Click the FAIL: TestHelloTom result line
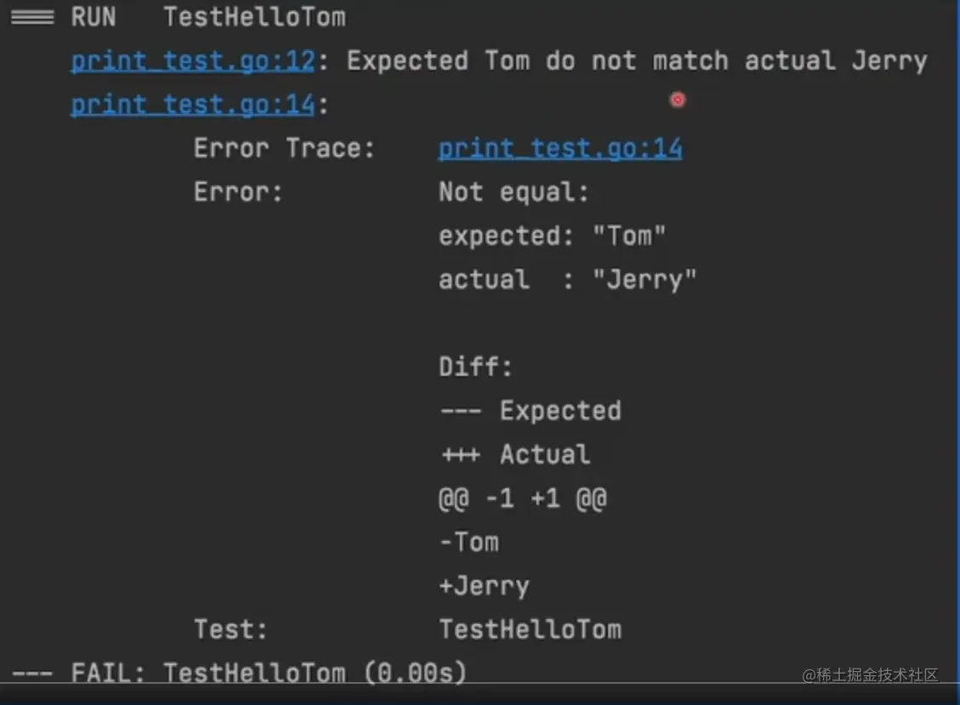The width and height of the screenshot is (960, 705). (269, 674)
